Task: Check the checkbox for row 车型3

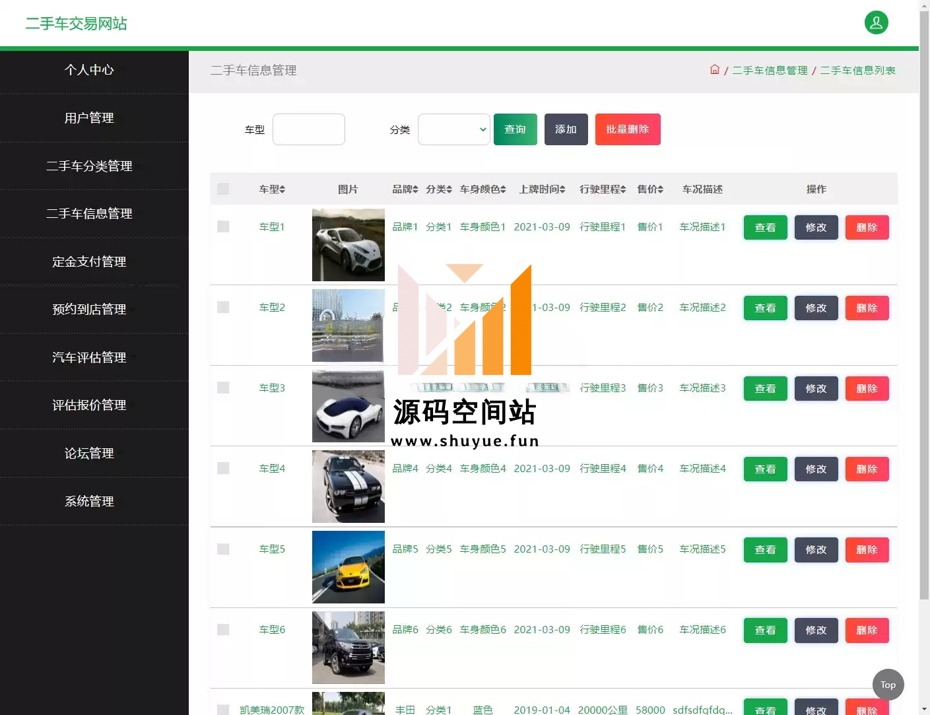Action: (223, 388)
